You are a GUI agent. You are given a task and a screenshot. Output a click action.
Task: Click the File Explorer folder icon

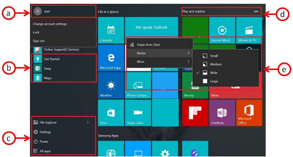click(36, 122)
